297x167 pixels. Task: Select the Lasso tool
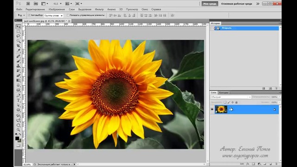pos(19,36)
